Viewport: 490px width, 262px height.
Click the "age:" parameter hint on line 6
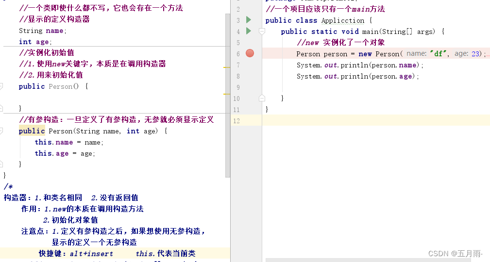[461, 53]
